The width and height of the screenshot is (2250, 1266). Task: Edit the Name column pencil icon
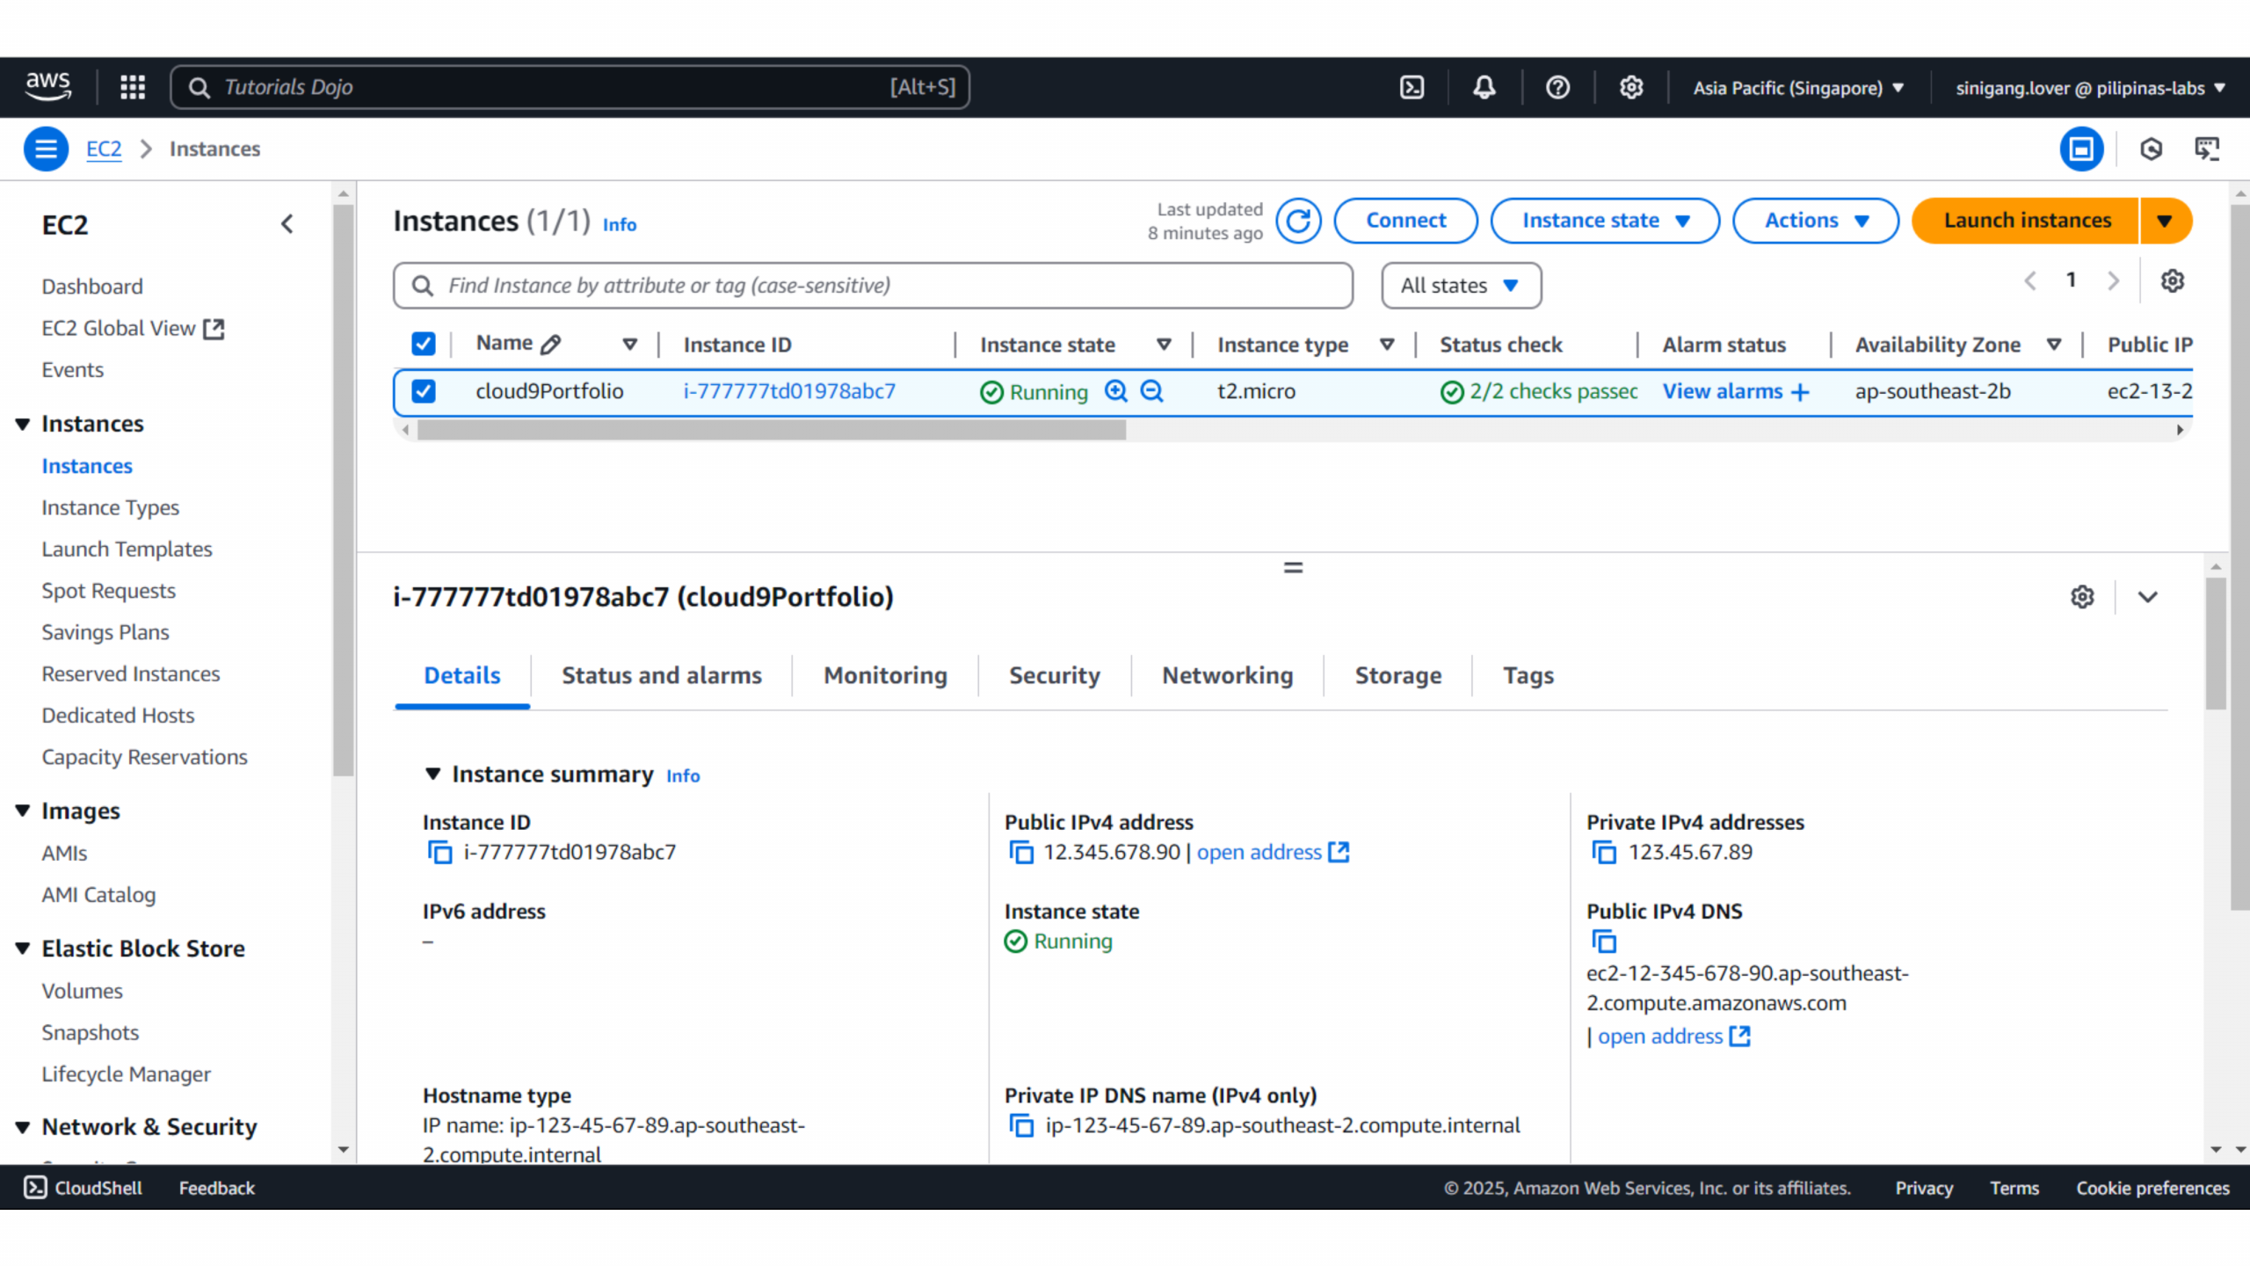(551, 345)
